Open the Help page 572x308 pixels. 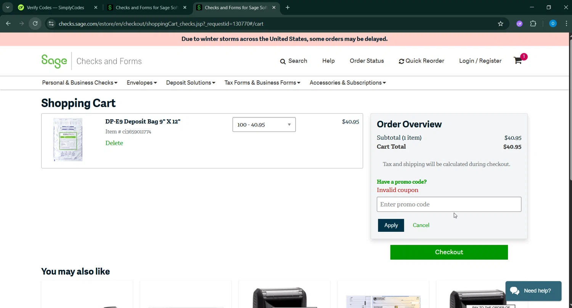pos(328,61)
